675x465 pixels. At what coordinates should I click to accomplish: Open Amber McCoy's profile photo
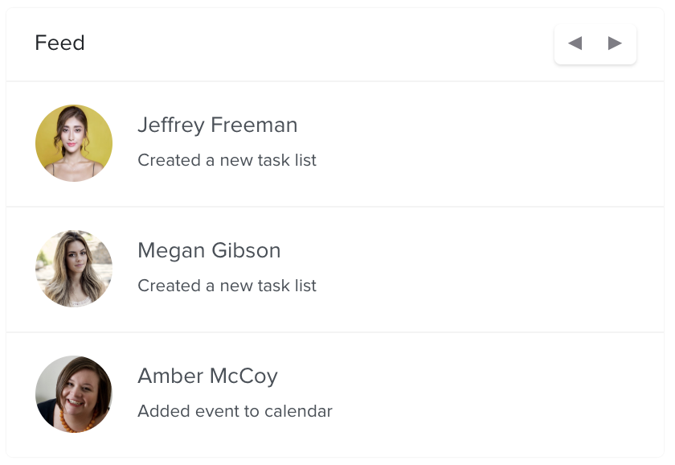[x=74, y=394]
